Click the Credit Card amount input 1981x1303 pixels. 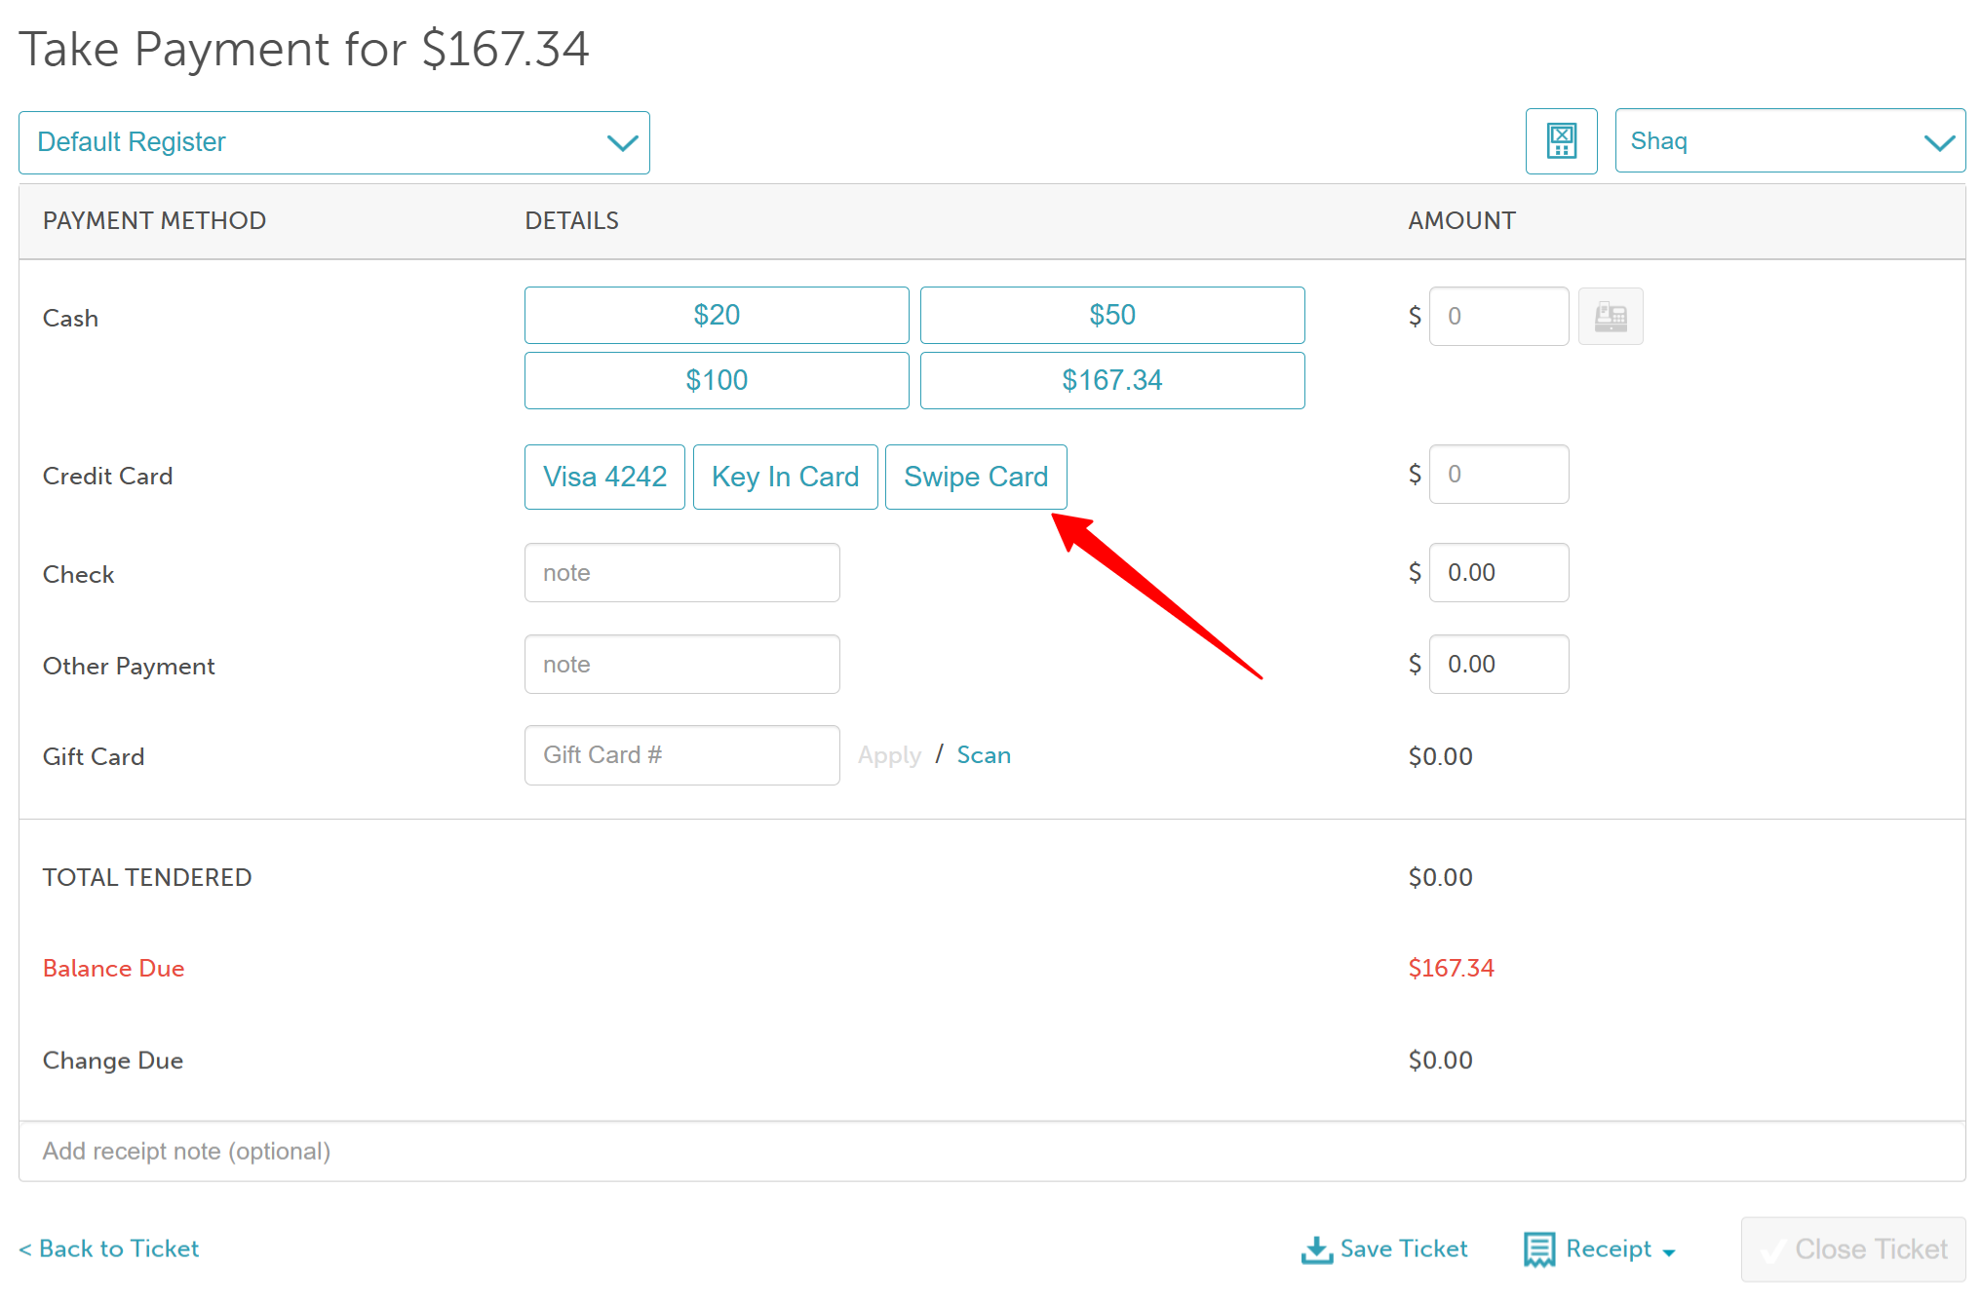[1498, 475]
